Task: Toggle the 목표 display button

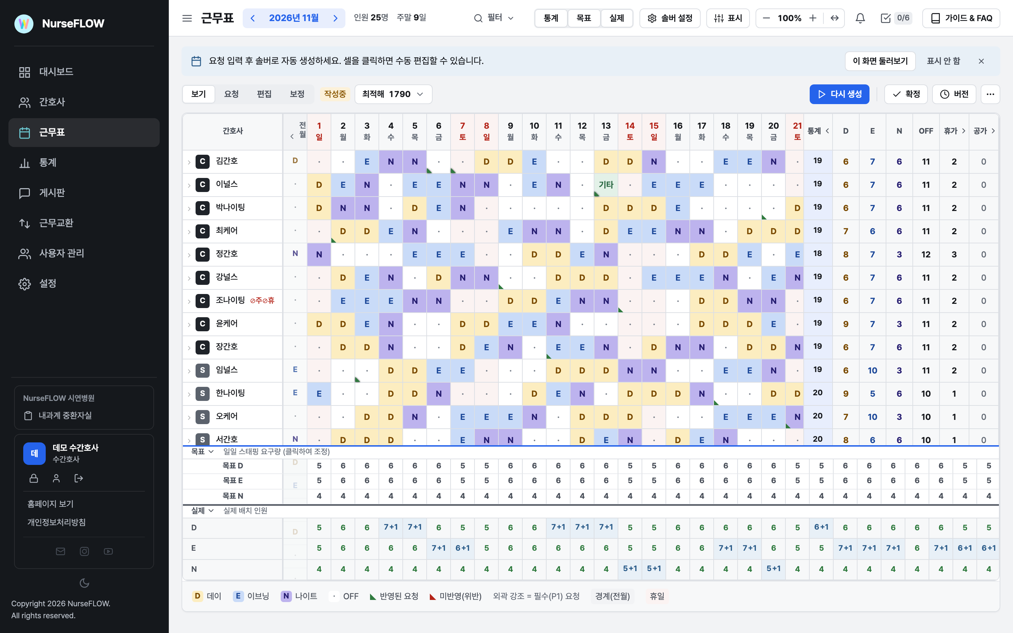Action: click(x=584, y=18)
